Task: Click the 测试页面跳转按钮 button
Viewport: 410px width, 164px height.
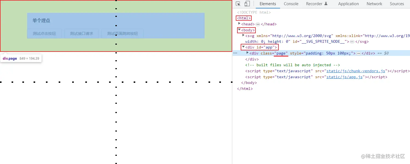Action: [x=123, y=34]
